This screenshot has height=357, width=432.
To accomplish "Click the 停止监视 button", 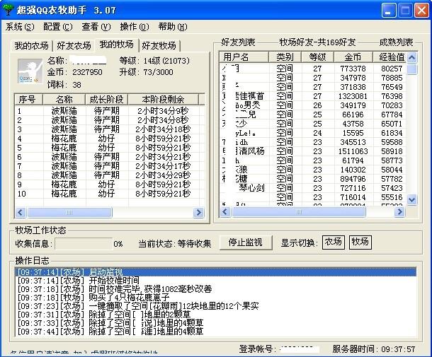I will tap(246, 242).
